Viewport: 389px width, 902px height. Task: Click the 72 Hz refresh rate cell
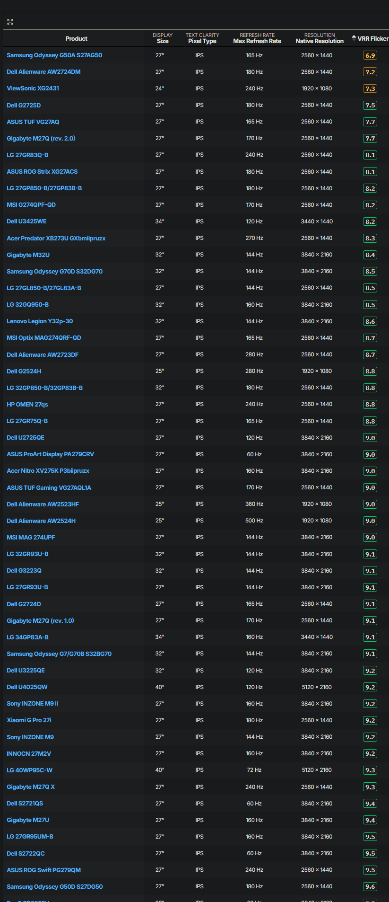(254, 770)
